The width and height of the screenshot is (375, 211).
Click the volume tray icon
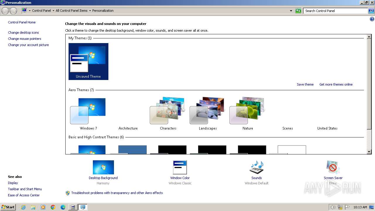pyautogui.click(x=333, y=207)
